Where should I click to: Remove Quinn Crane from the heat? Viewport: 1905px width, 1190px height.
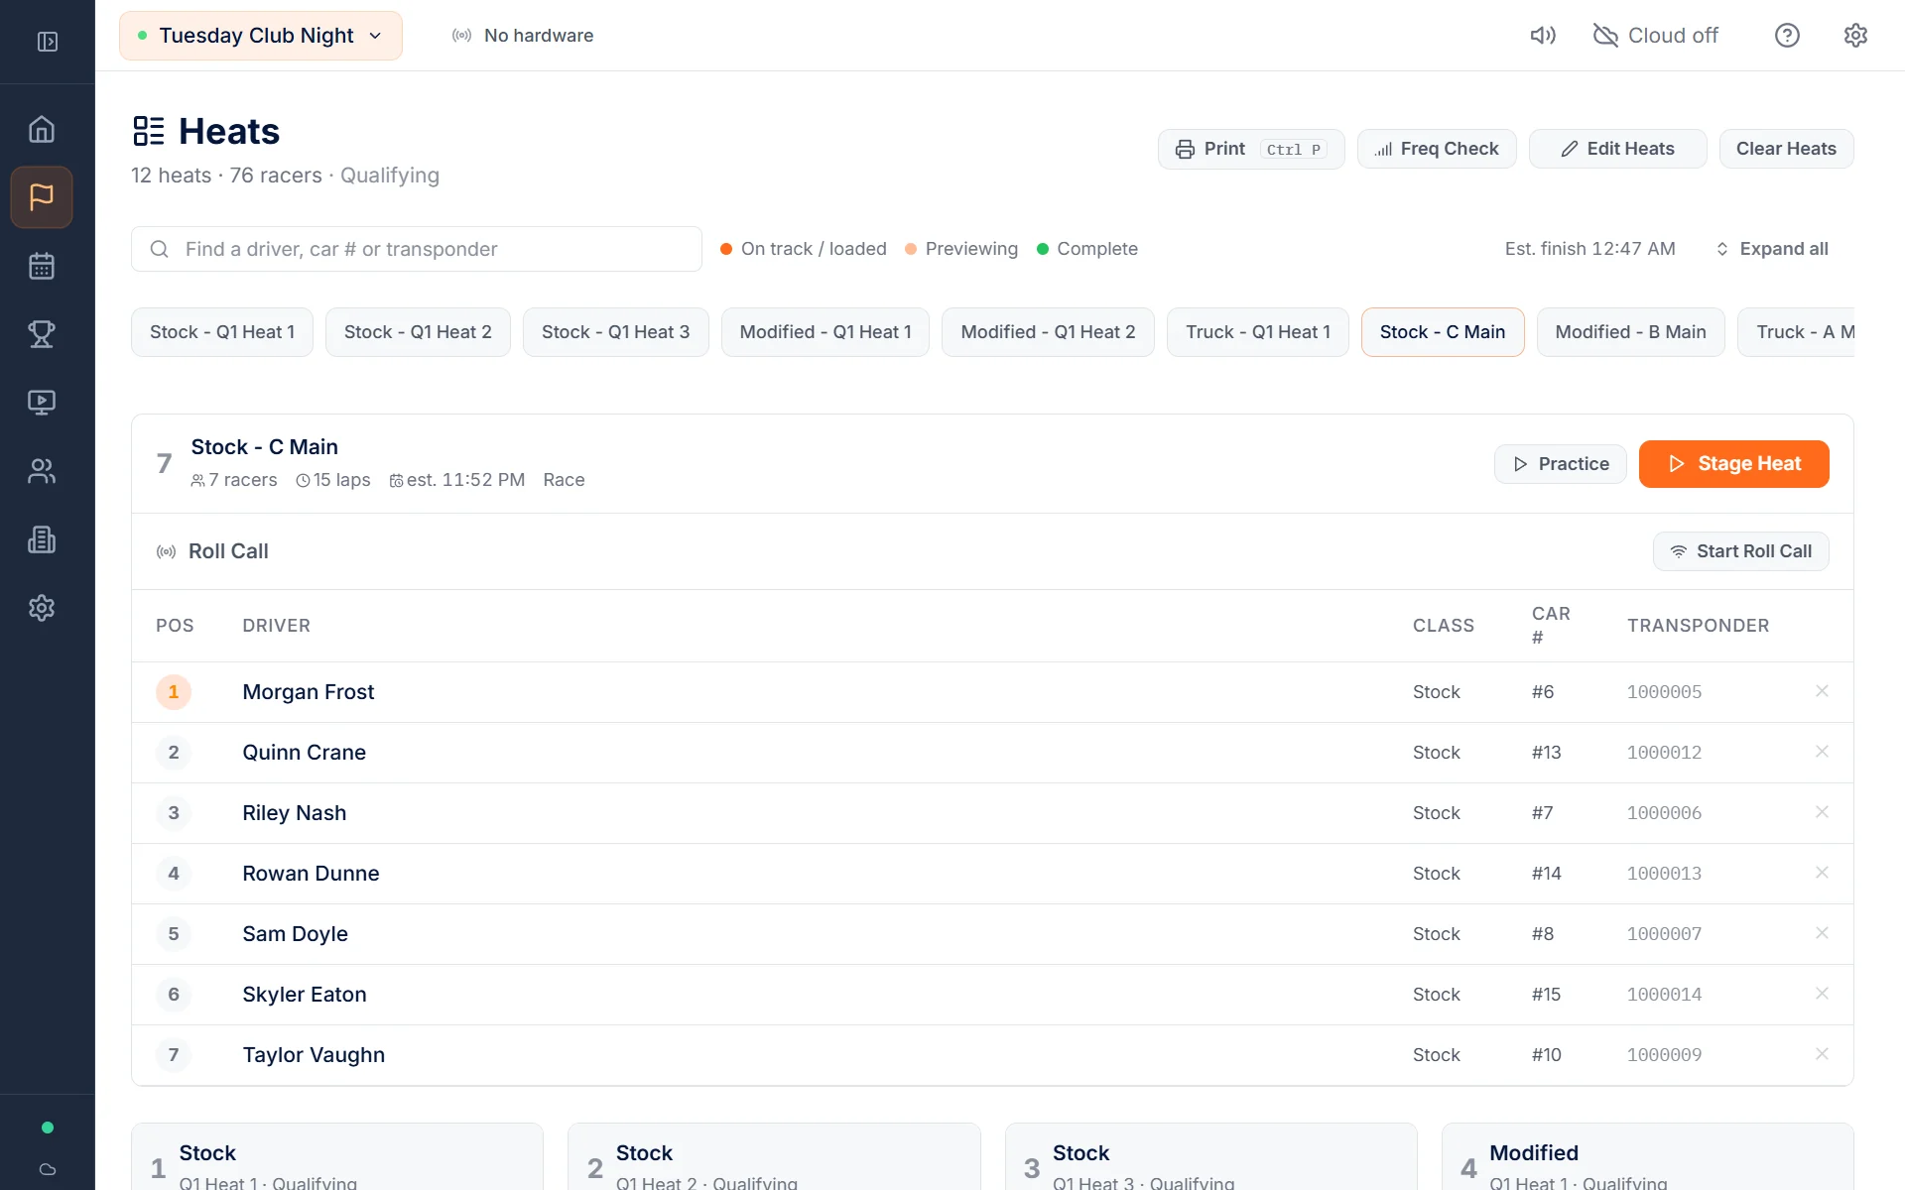[x=1822, y=752]
